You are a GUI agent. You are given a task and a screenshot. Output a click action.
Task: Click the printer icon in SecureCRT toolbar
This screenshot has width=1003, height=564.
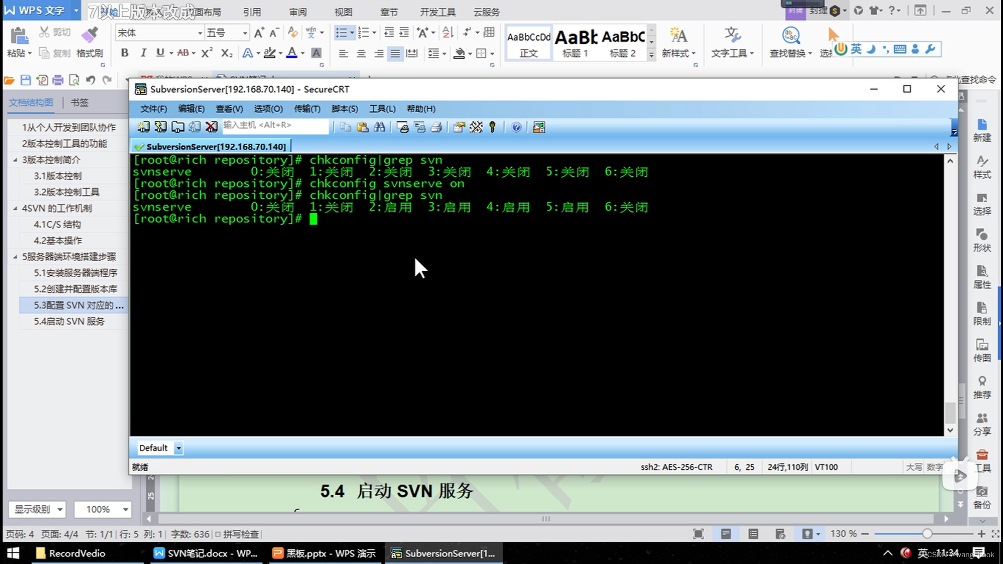click(x=437, y=127)
